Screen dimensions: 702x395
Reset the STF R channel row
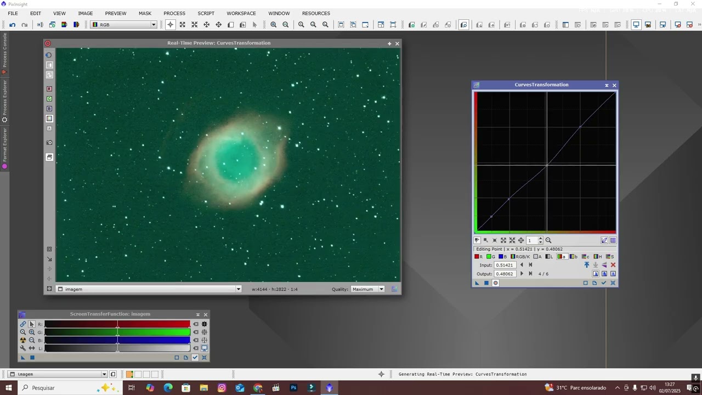pos(196,324)
